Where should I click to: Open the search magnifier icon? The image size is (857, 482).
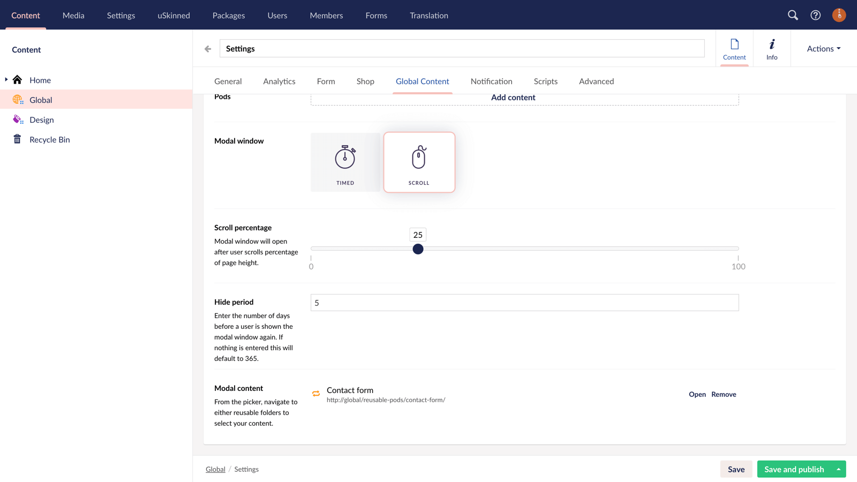click(x=793, y=15)
